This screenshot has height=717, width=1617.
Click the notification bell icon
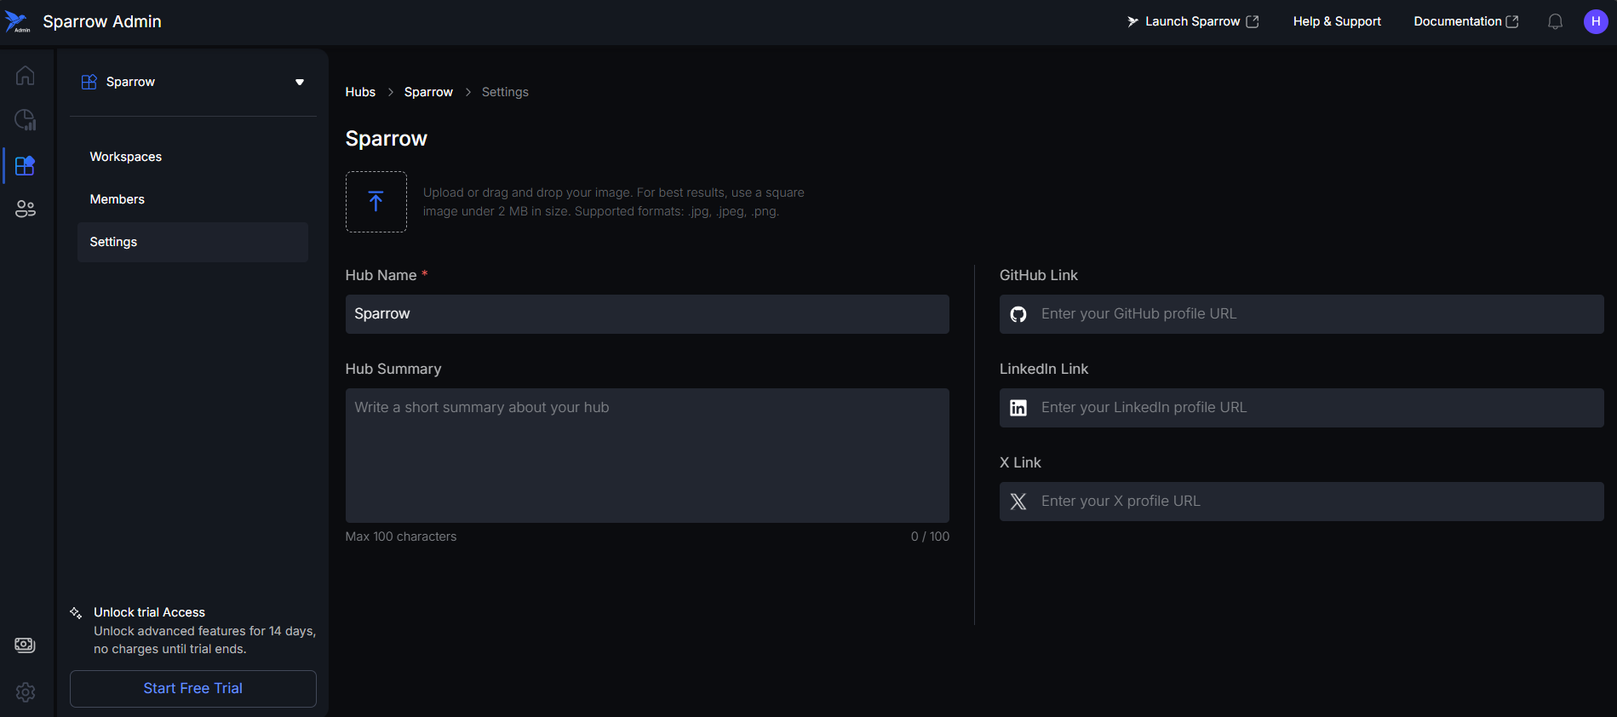[1555, 21]
